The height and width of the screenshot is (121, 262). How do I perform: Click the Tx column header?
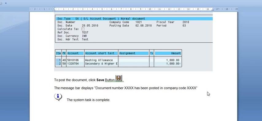[x=152, y=53]
